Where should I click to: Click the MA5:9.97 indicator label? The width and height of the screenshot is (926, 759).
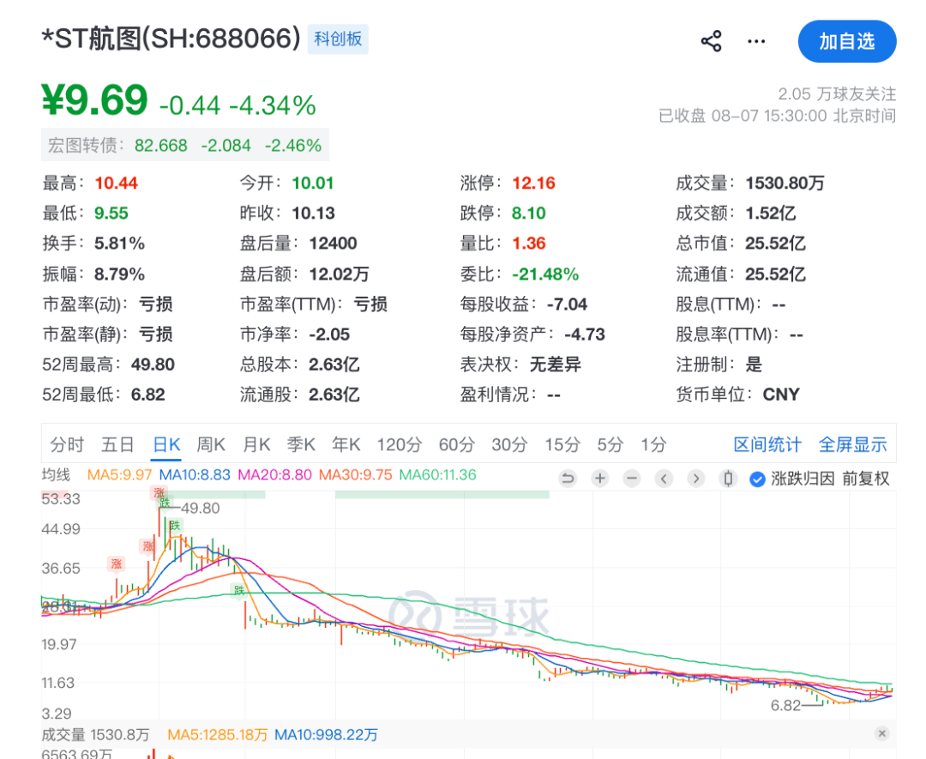pyautogui.click(x=119, y=475)
